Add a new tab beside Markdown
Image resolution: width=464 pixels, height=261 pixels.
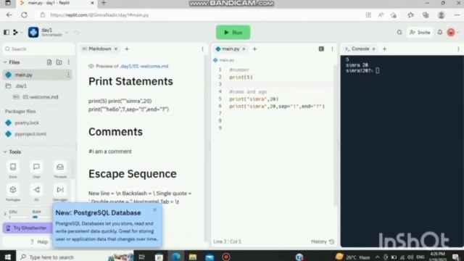[127, 49]
